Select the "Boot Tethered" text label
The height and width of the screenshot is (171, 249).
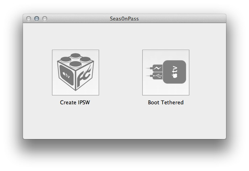point(166,102)
